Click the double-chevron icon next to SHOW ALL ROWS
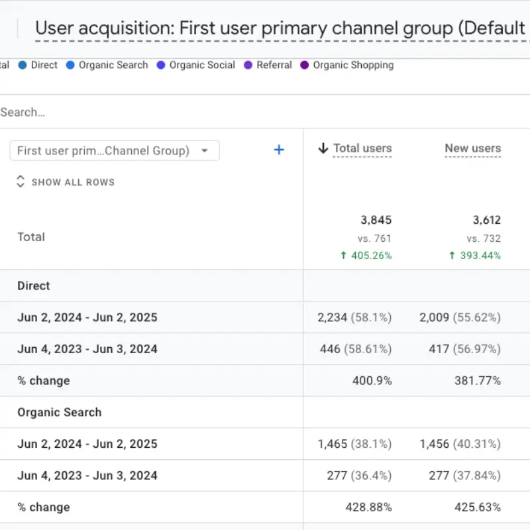The height and width of the screenshot is (530, 530). pyautogui.click(x=21, y=180)
